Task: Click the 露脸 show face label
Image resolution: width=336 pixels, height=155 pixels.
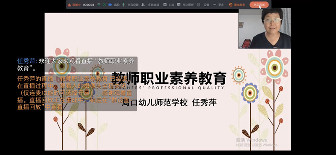Action: point(117,5)
